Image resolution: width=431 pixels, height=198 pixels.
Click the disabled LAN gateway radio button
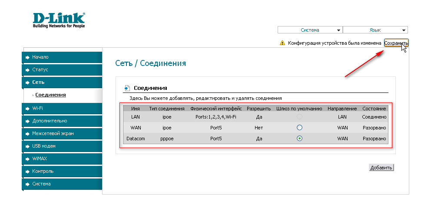[x=299, y=117]
